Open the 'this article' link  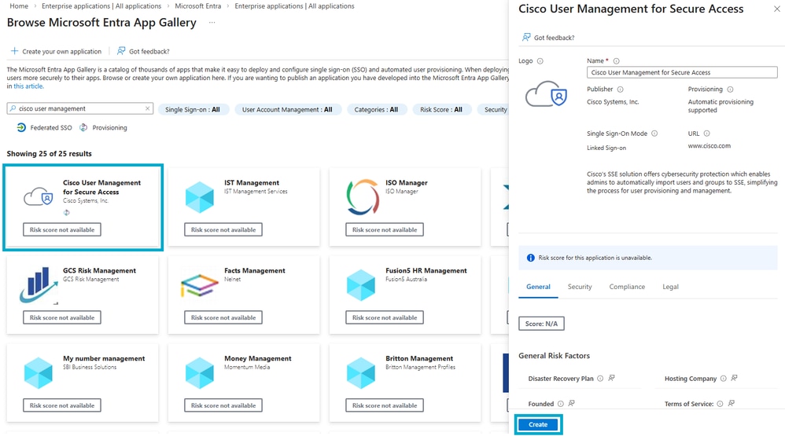[x=28, y=86]
